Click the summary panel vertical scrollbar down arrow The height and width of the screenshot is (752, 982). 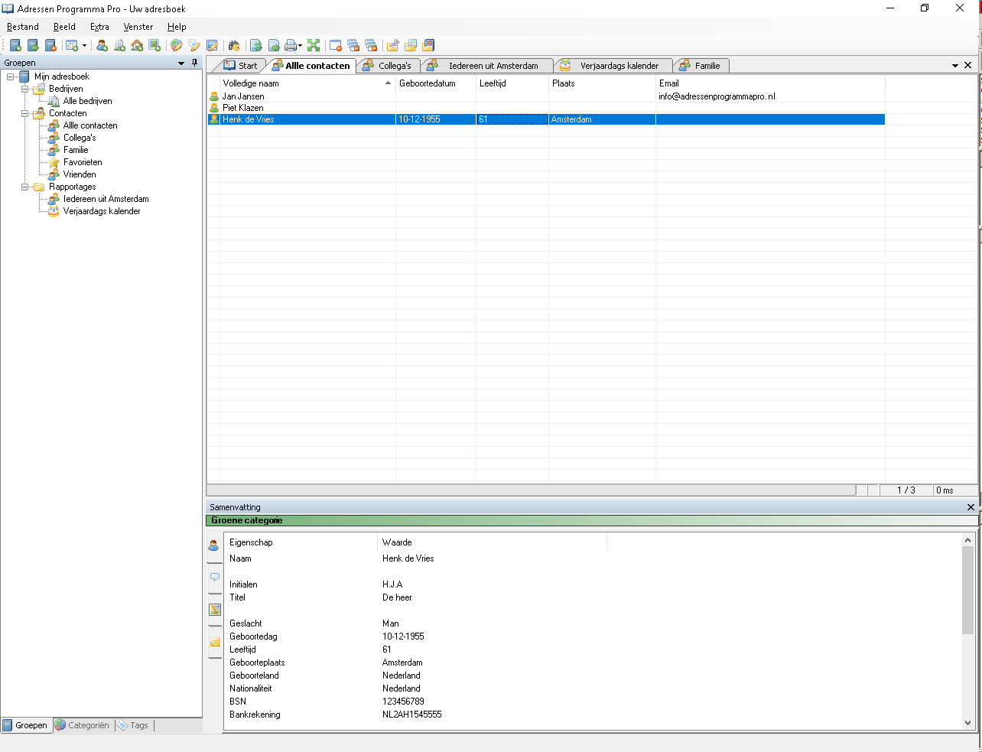pyautogui.click(x=967, y=722)
